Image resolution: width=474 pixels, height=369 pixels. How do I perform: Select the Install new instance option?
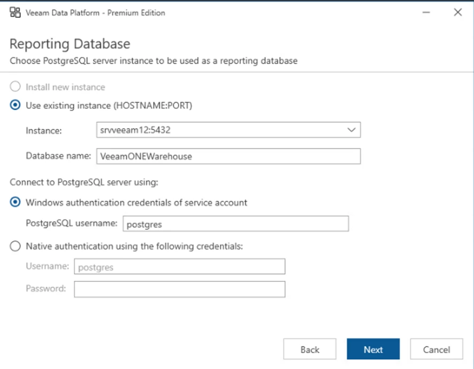click(x=16, y=87)
